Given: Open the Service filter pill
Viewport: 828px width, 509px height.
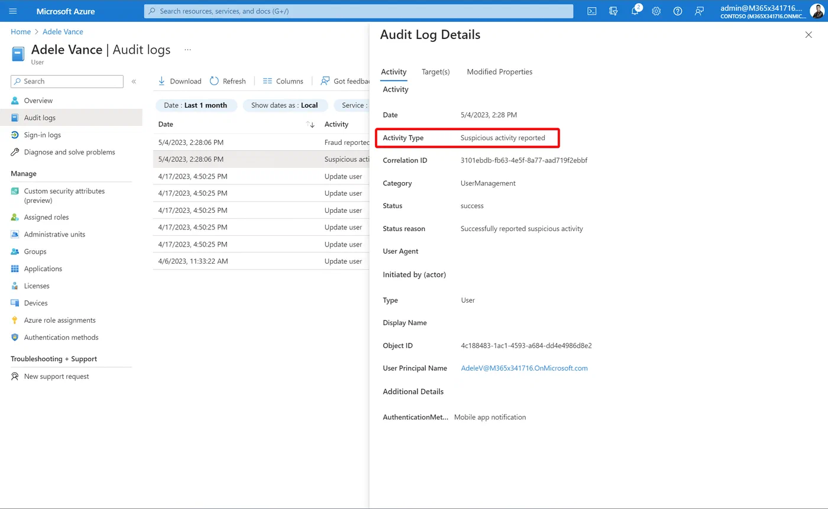Looking at the screenshot, I should tap(352, 105).
